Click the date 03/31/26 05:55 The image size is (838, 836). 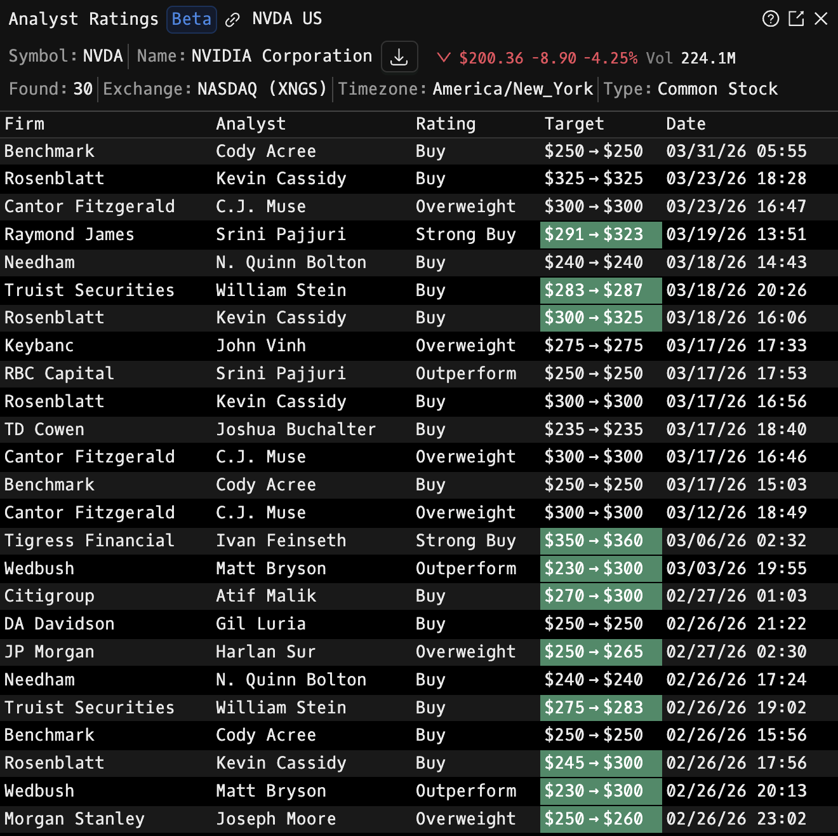736,151
